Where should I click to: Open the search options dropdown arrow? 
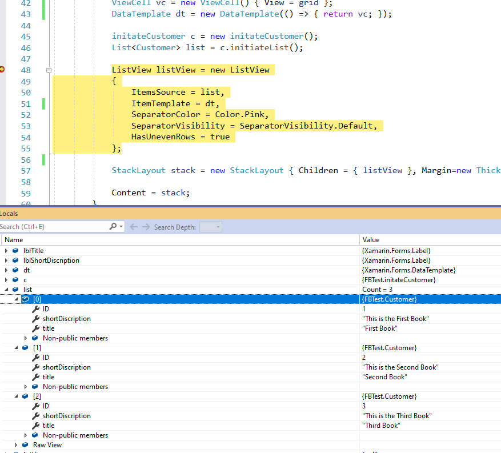(121, 226)
